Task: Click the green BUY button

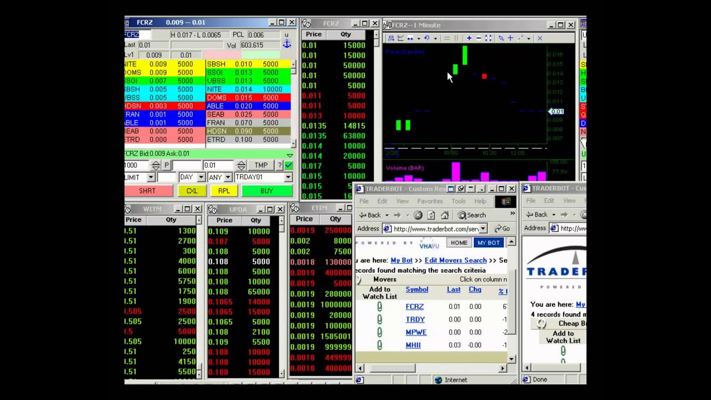Action: click(x=267, y=191)
